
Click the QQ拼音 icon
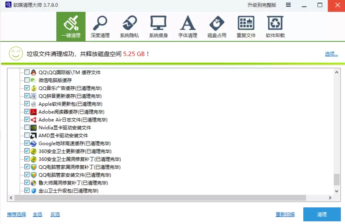click(x=33, y=96)
